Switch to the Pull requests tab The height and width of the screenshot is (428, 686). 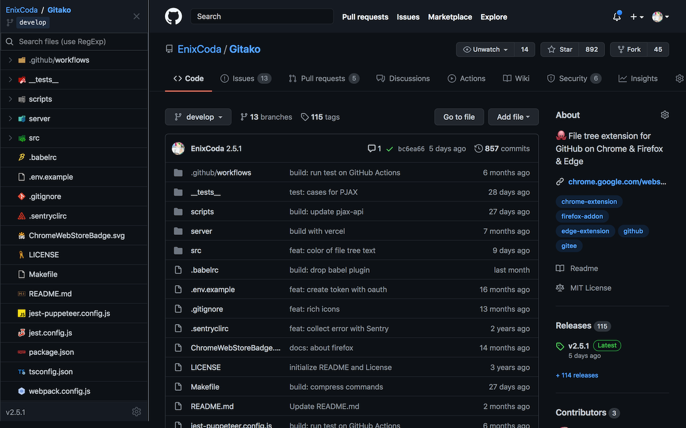pyautogui.click(x=323, y=78)
